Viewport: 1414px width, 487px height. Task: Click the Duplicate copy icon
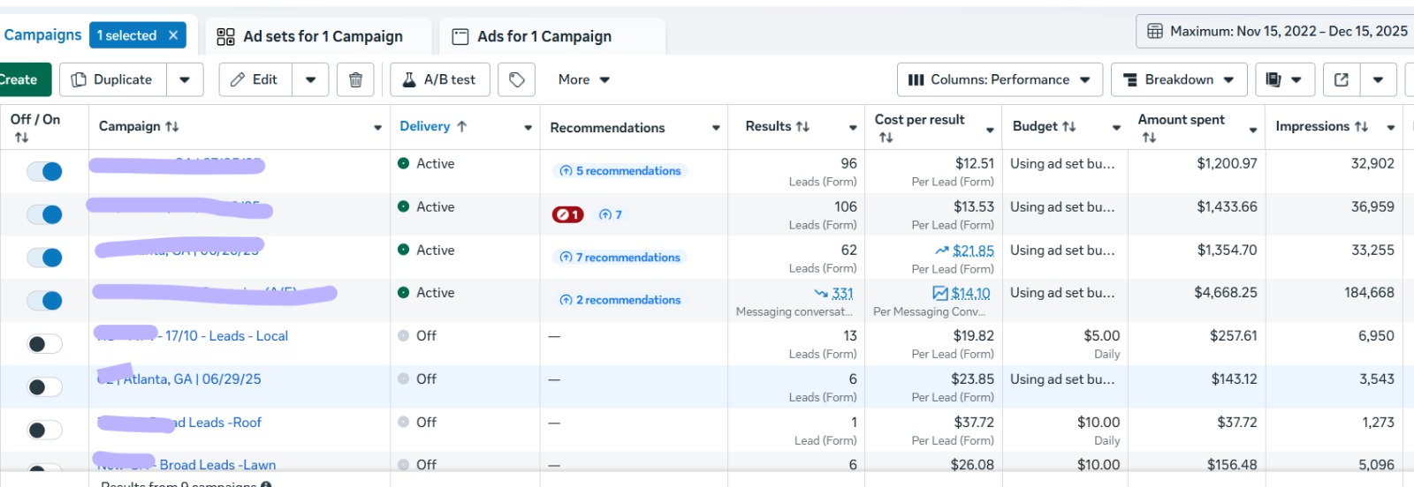79,79
